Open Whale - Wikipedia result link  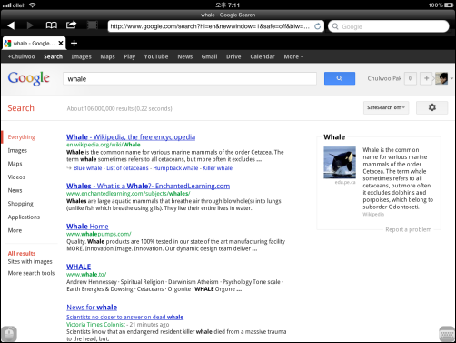pyautogui.click(x=131, y=137)
